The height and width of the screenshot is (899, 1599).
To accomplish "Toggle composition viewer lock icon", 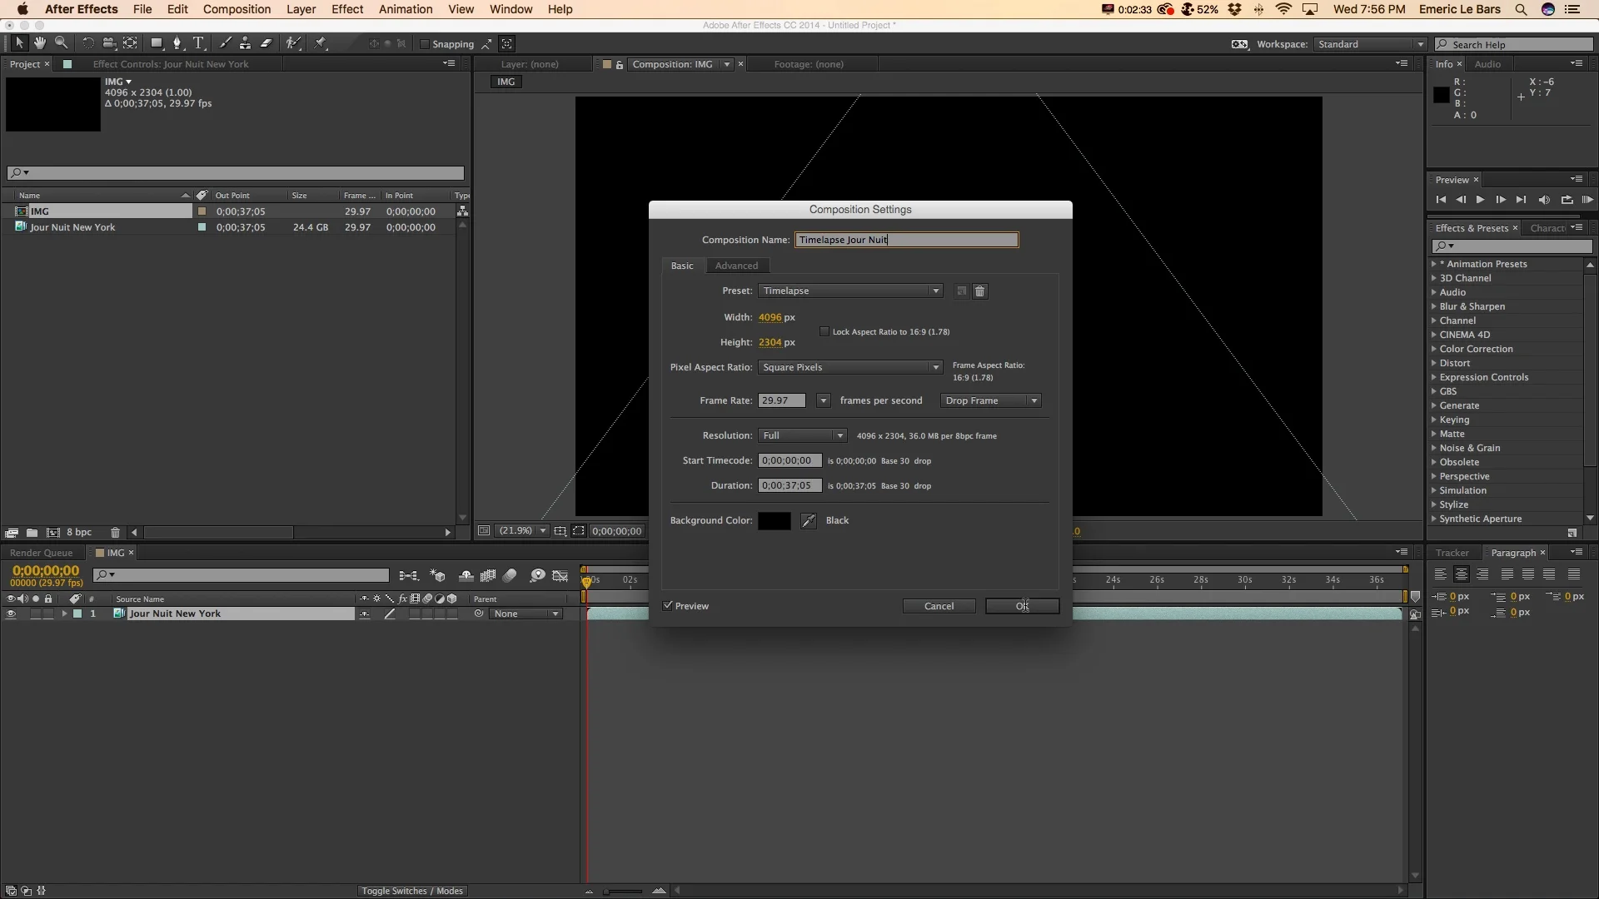I will (x=620, y=65).
